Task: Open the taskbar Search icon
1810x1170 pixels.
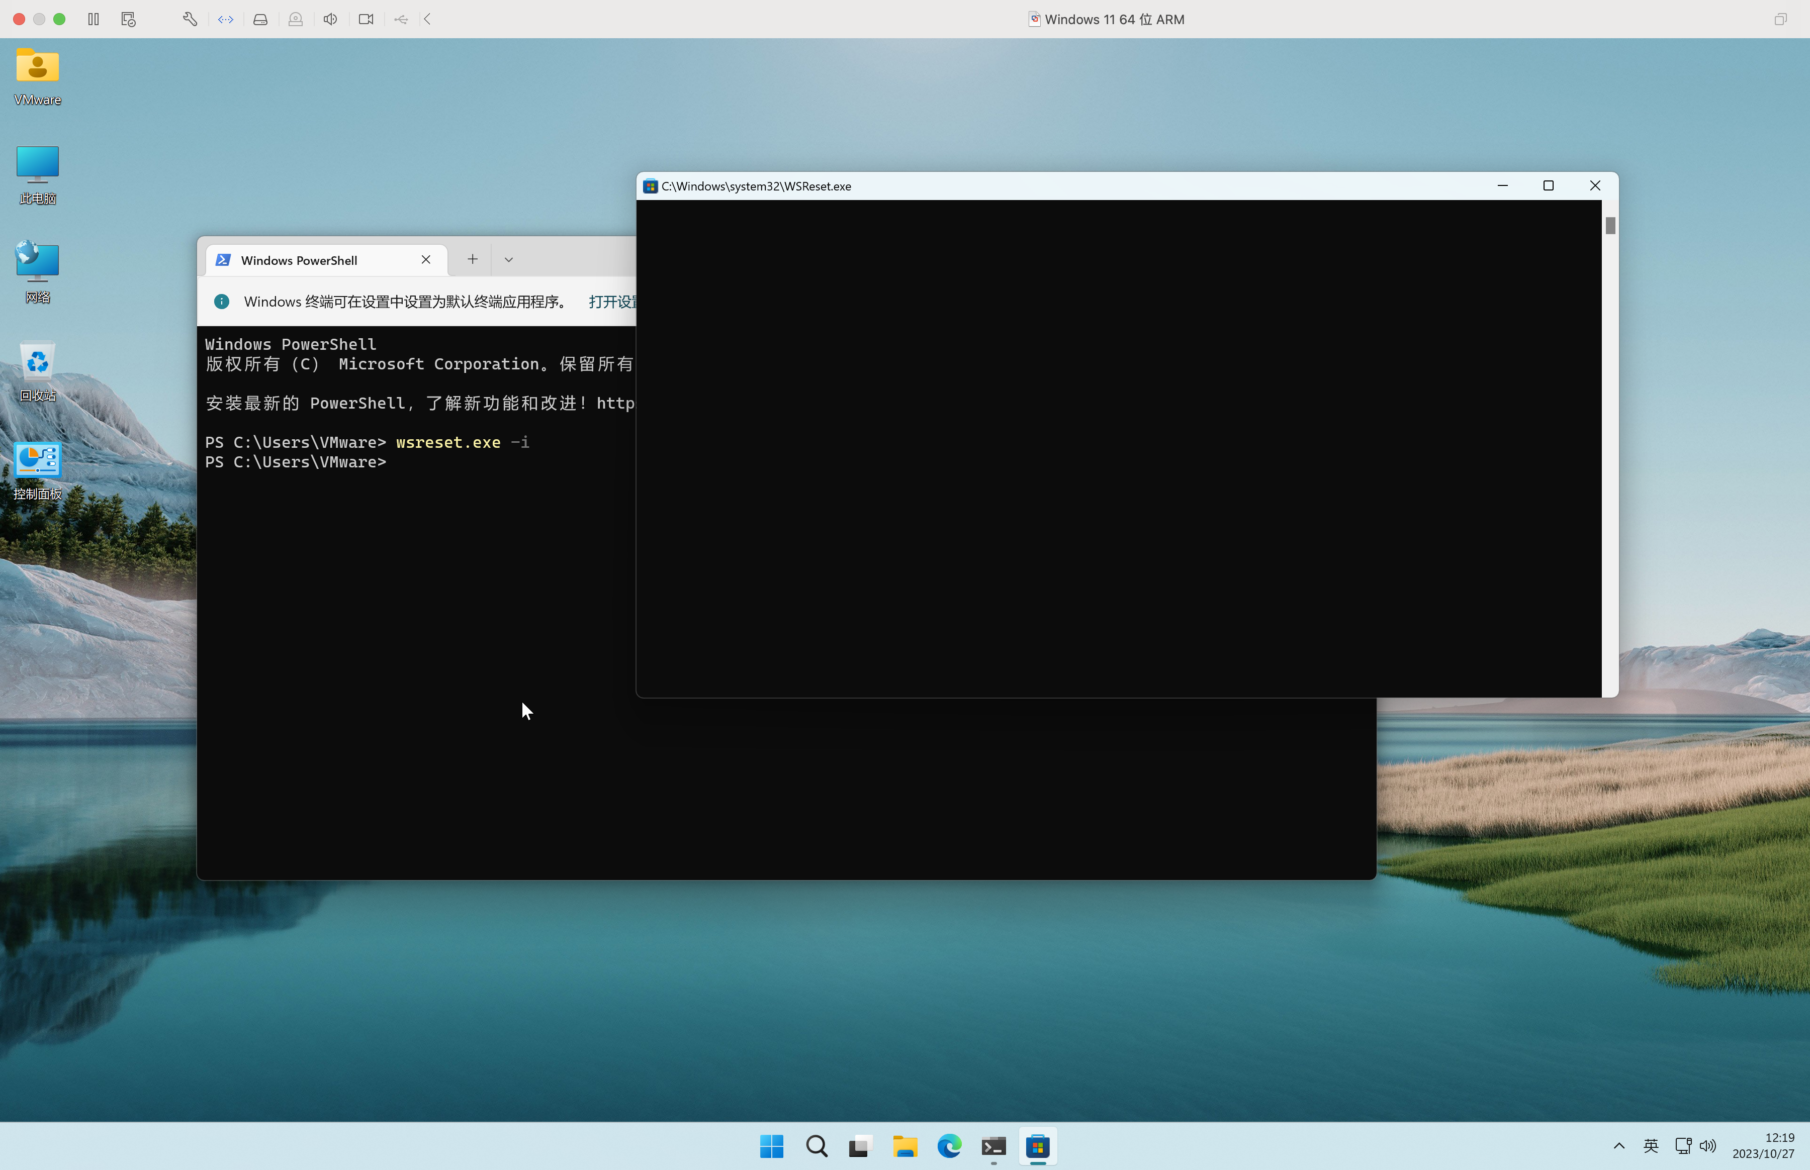Action: point(816,1146)
